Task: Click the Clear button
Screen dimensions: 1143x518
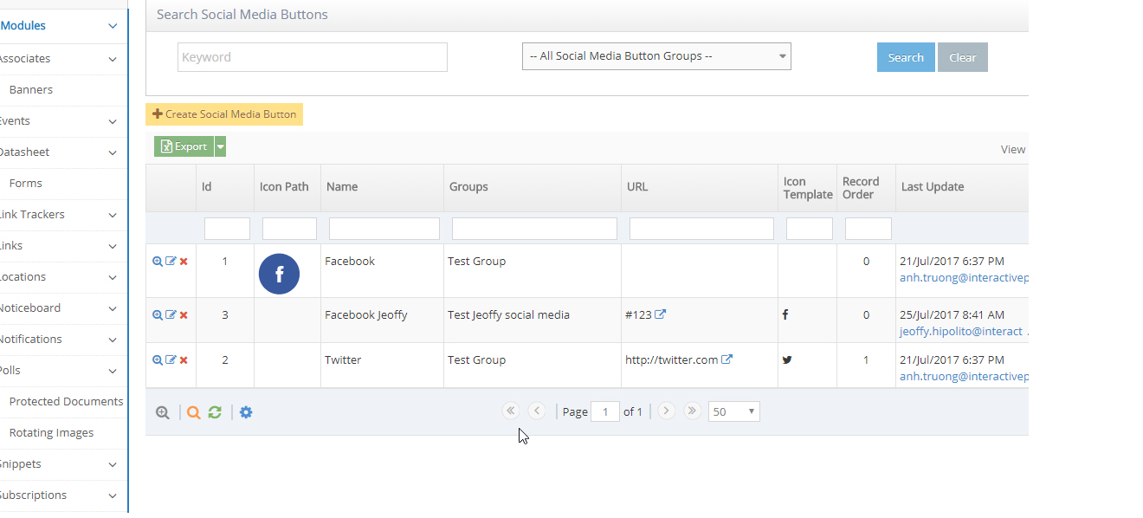Action: [962, 56]
